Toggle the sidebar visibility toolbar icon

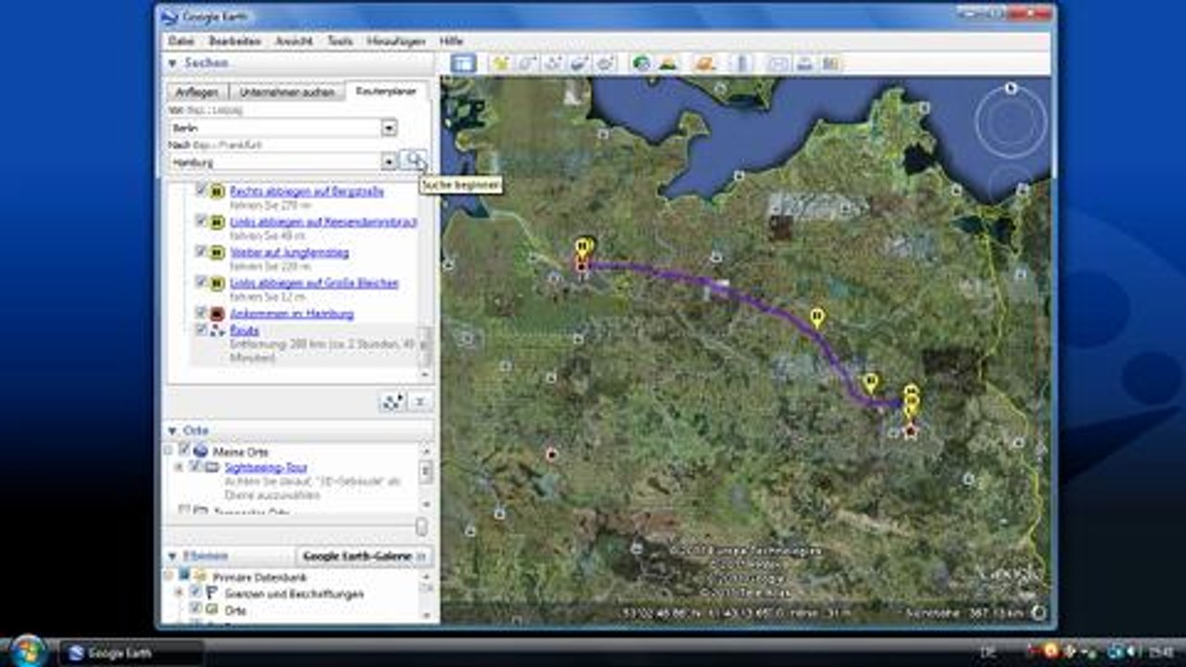pyautogui.click(x=463, y=63)
